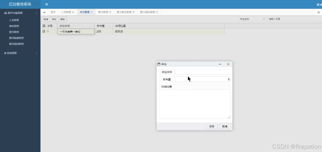Close the 图书管理 tab via its circle icon
The height and width of the screenshot is (152, 322).
point(110,12)
